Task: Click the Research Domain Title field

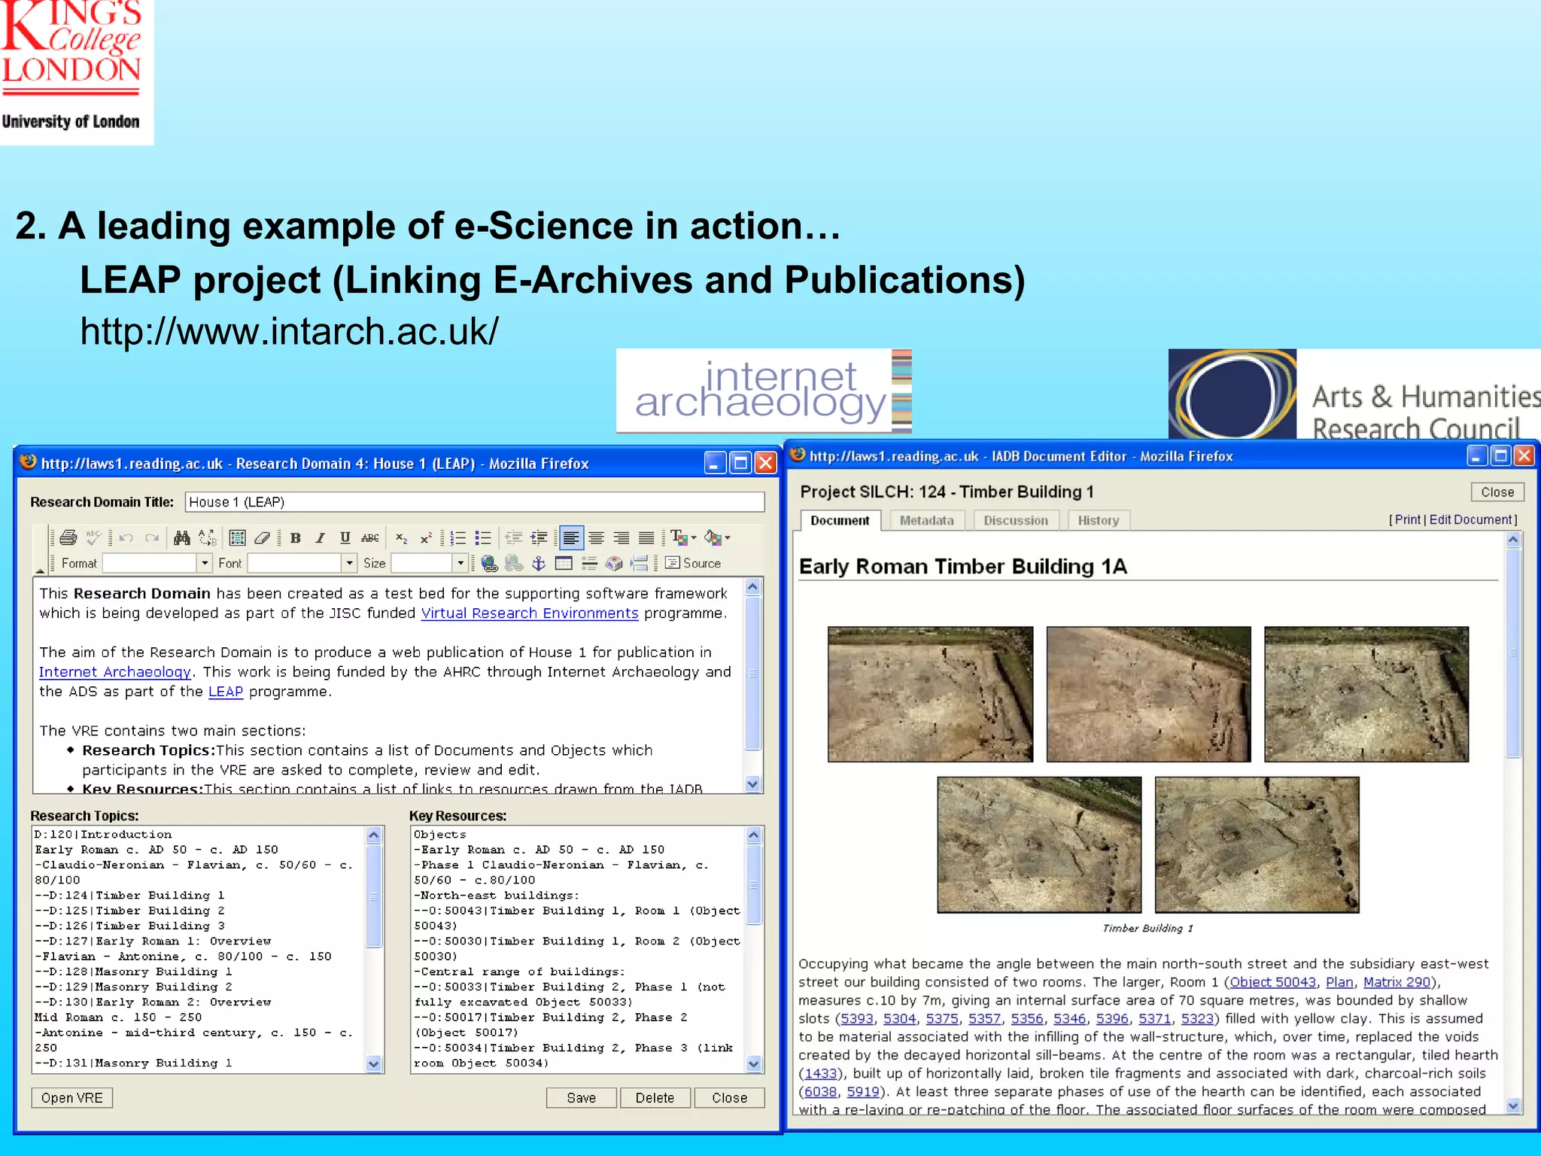Action: click(x=475, y=502)
